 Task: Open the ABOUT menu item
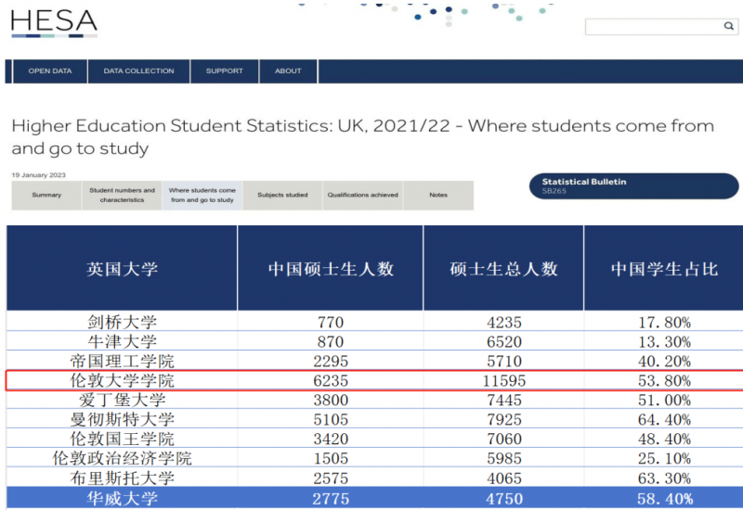(288, 71)
